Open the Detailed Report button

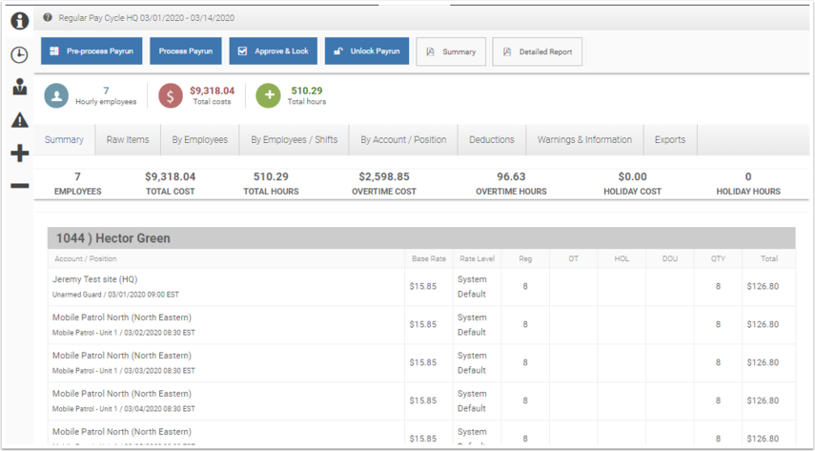point(538,51)
